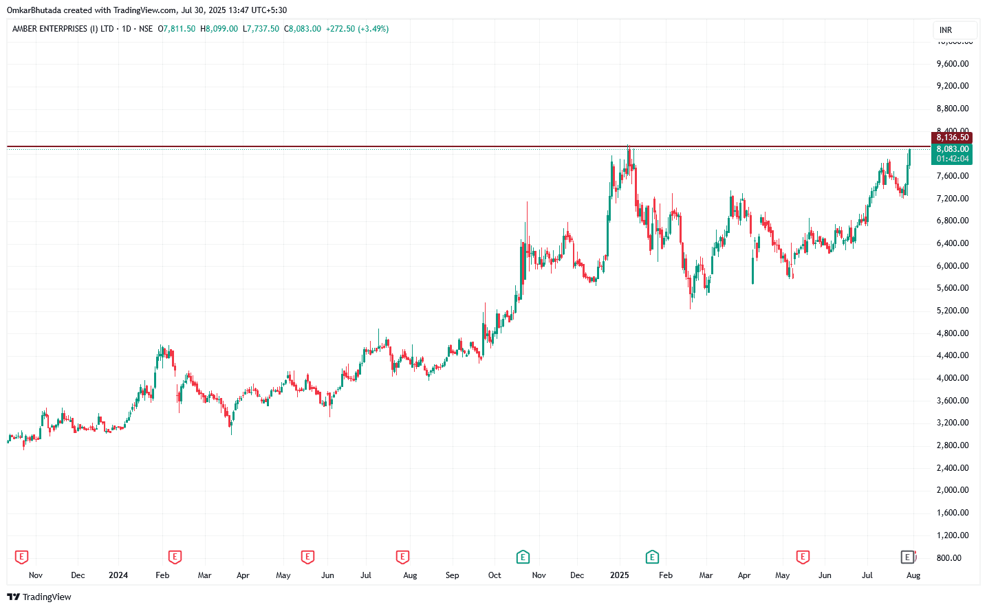Click the 9,200.00 price scale label
The height and width of the screenshot is (609, 987).
pos(953,86)
